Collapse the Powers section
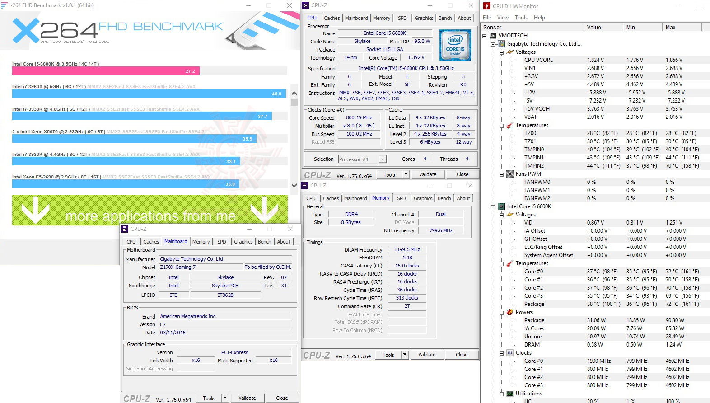Viewport: 710px width, 403px height. [x=501, y=312]
